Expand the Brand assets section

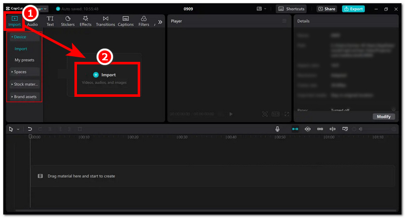click(24, 96)
